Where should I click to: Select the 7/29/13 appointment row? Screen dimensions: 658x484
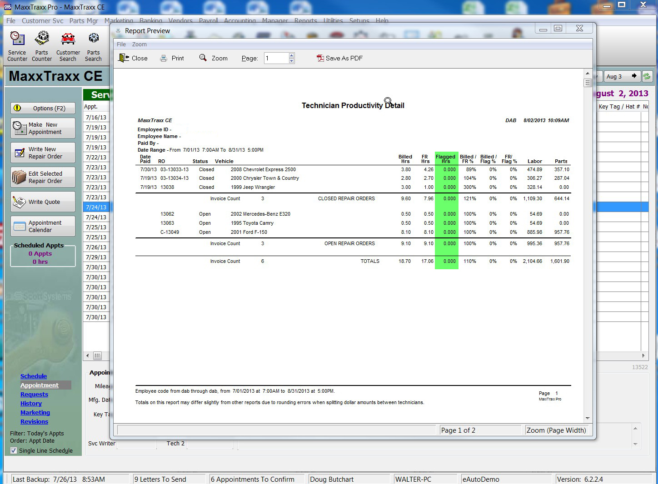(x=96, y=257)
